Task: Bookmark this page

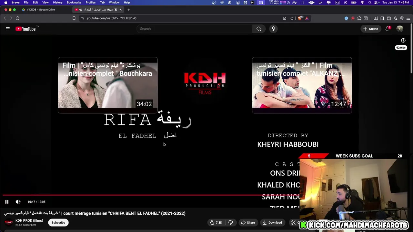Action: tap(74, 18)
